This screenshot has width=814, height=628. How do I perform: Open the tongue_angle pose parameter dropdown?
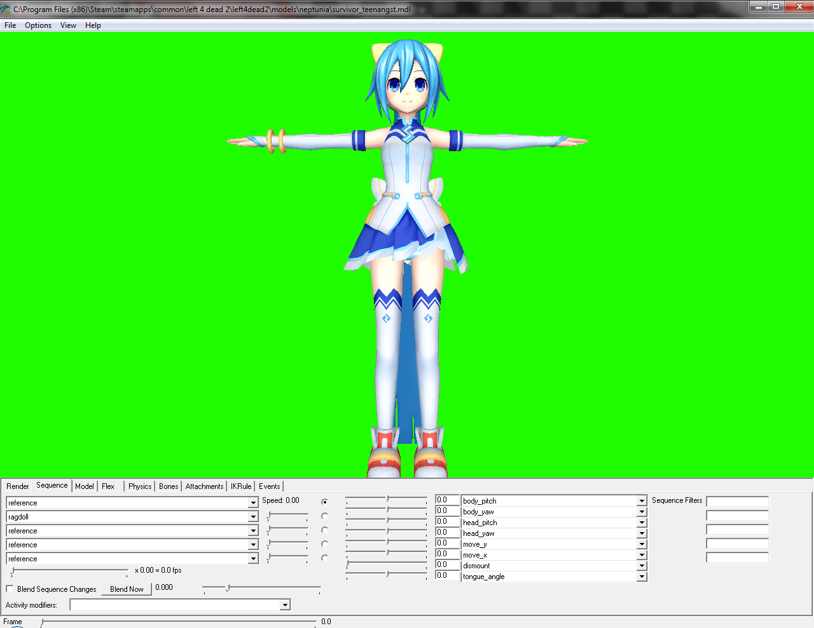click(642, 577)
